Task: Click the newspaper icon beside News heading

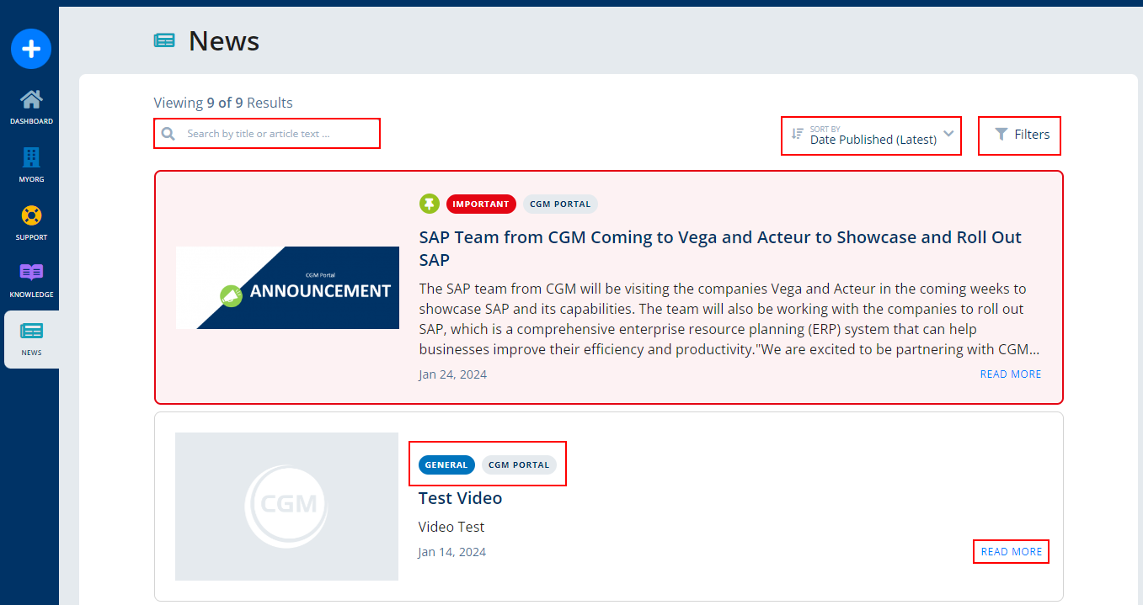Action: [164, 40]
